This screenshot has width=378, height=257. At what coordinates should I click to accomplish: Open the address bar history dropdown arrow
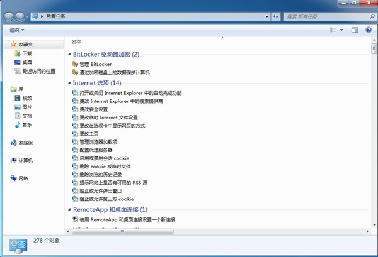267,16
